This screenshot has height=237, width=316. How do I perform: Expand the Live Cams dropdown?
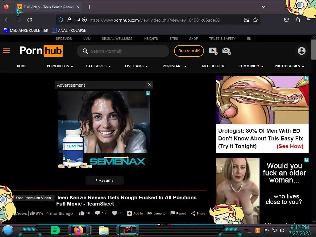(136, 66)
